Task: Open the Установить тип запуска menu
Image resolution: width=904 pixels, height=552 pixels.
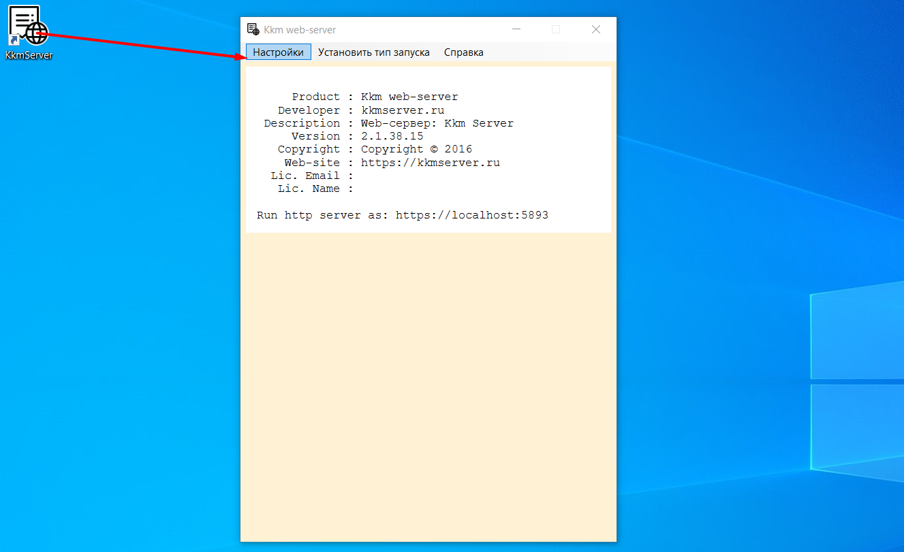Action: [x=374, y=52]
